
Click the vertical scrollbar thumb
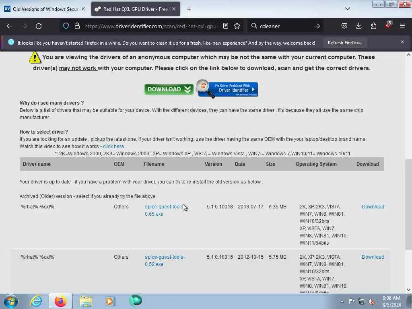[x=408, y=204]
